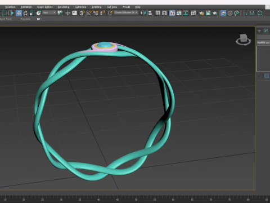Click the Use Pivot Point Center icon
Screen dimensions: 270x203
click(60, 13)
